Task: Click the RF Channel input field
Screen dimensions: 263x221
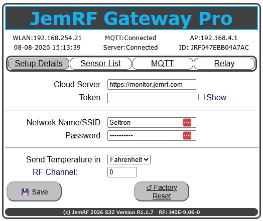Action: (122, 172)
